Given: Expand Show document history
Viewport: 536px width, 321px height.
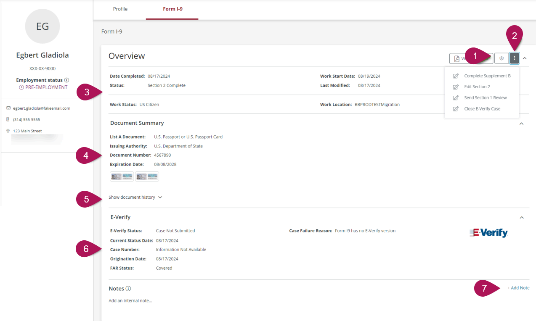Looking at the screenshot, I should (x=135, y=197).
